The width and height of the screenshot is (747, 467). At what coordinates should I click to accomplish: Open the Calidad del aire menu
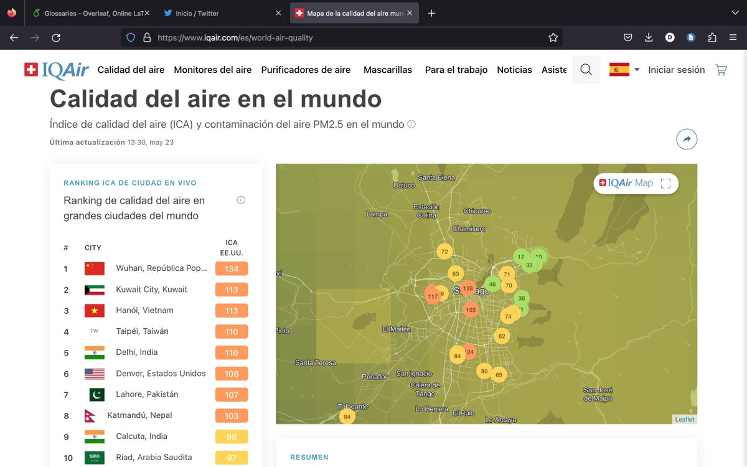[131, 70]
